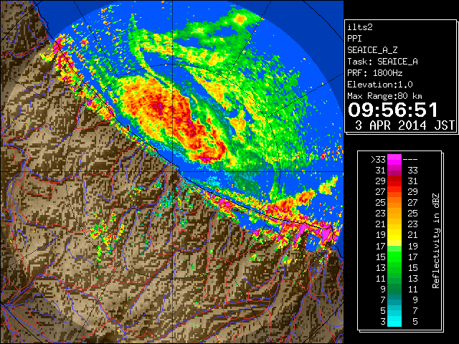Image resolution: width=459 pixels, height=344 pixels.
Task: Click the 'Max Range:80 km' text
Action: click(x=384, y=96)
